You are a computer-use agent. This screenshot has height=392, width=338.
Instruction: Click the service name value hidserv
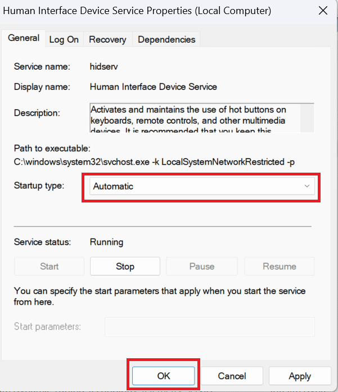pos(103,66)
